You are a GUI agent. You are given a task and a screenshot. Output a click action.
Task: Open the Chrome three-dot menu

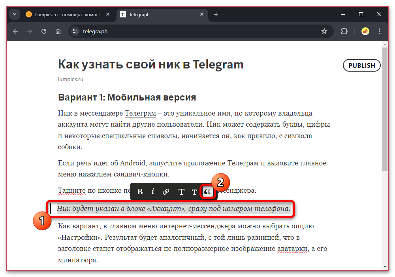pos(379,31)
